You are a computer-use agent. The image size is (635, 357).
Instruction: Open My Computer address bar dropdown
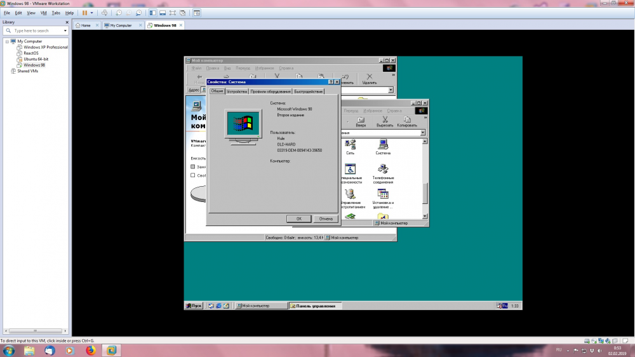click(391, 90)
